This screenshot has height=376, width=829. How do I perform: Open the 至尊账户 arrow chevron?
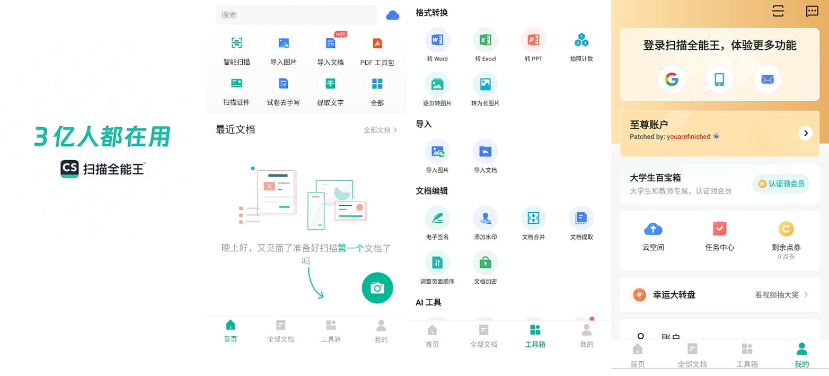(x=805, y=133)
